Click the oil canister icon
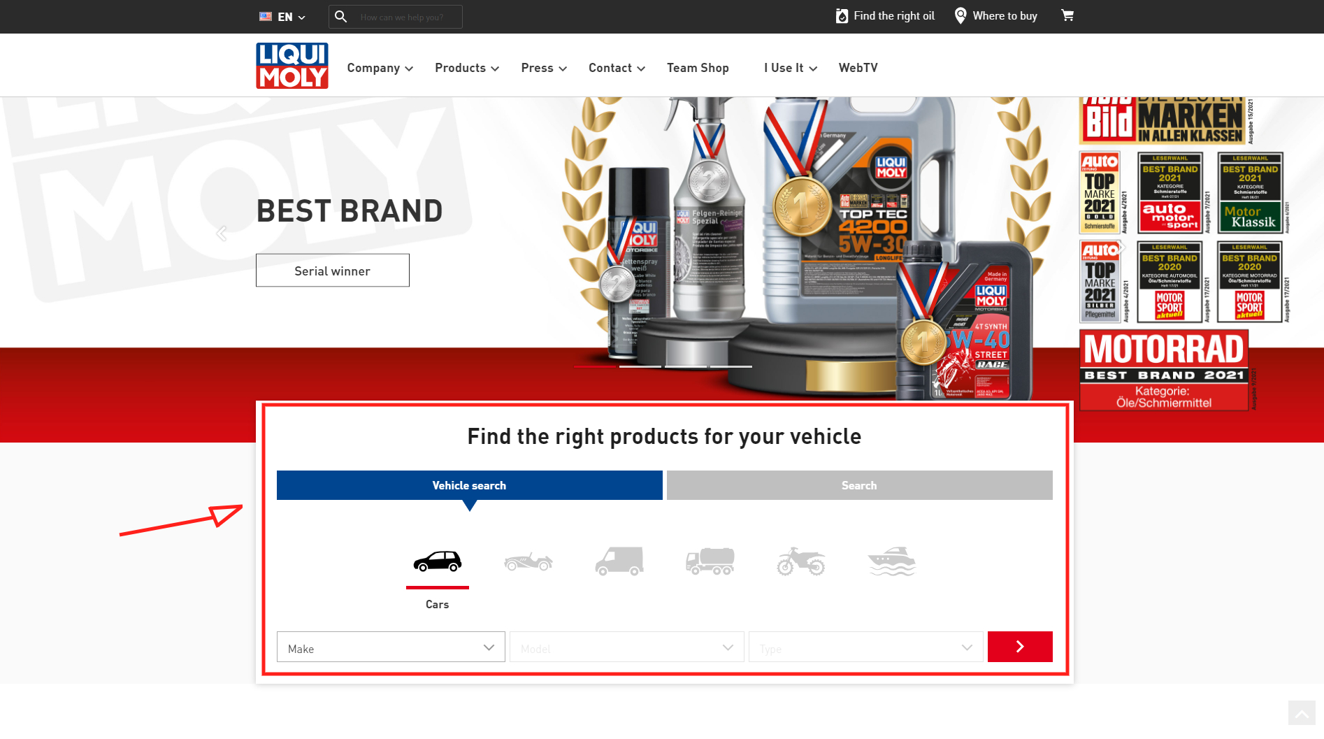The height and width of the screenshot is (739, 1324). pos(842,15)
